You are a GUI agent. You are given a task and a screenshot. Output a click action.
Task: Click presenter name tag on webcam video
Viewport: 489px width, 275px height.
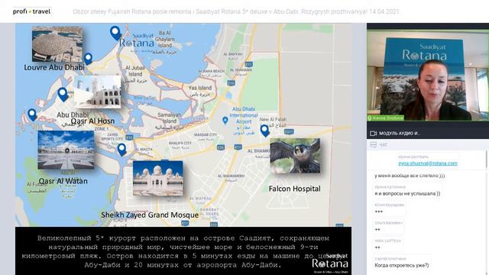tap(386, 118)
